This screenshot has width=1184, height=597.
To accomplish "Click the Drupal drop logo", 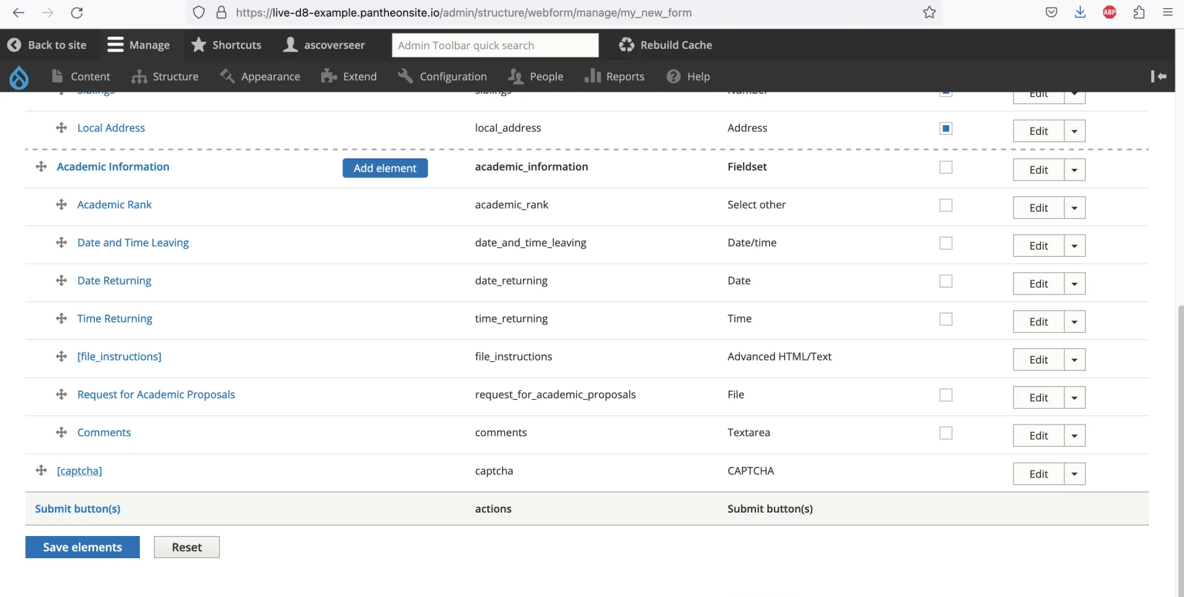I will (x=19, y=77).
